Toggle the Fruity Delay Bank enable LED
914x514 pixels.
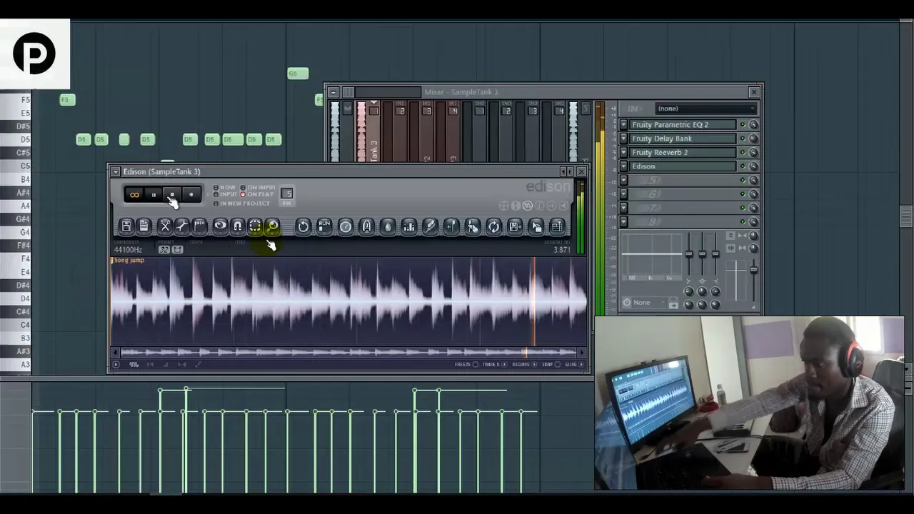pyautogui.click(x=742, y=138)
